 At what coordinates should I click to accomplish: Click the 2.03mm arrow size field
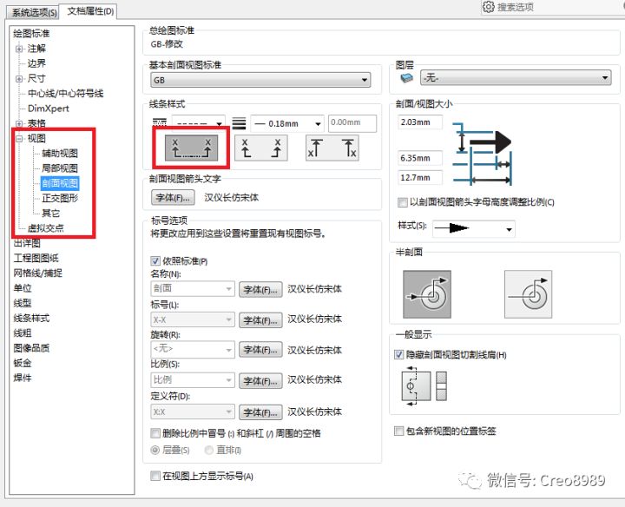pos(420,122)
